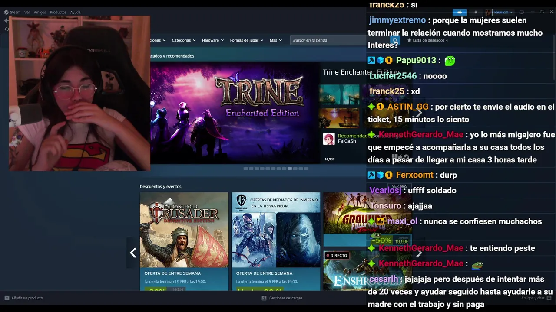Click Descuentos y eventos heading
Viewport: 556px width, 312px height.
[160, 186]
